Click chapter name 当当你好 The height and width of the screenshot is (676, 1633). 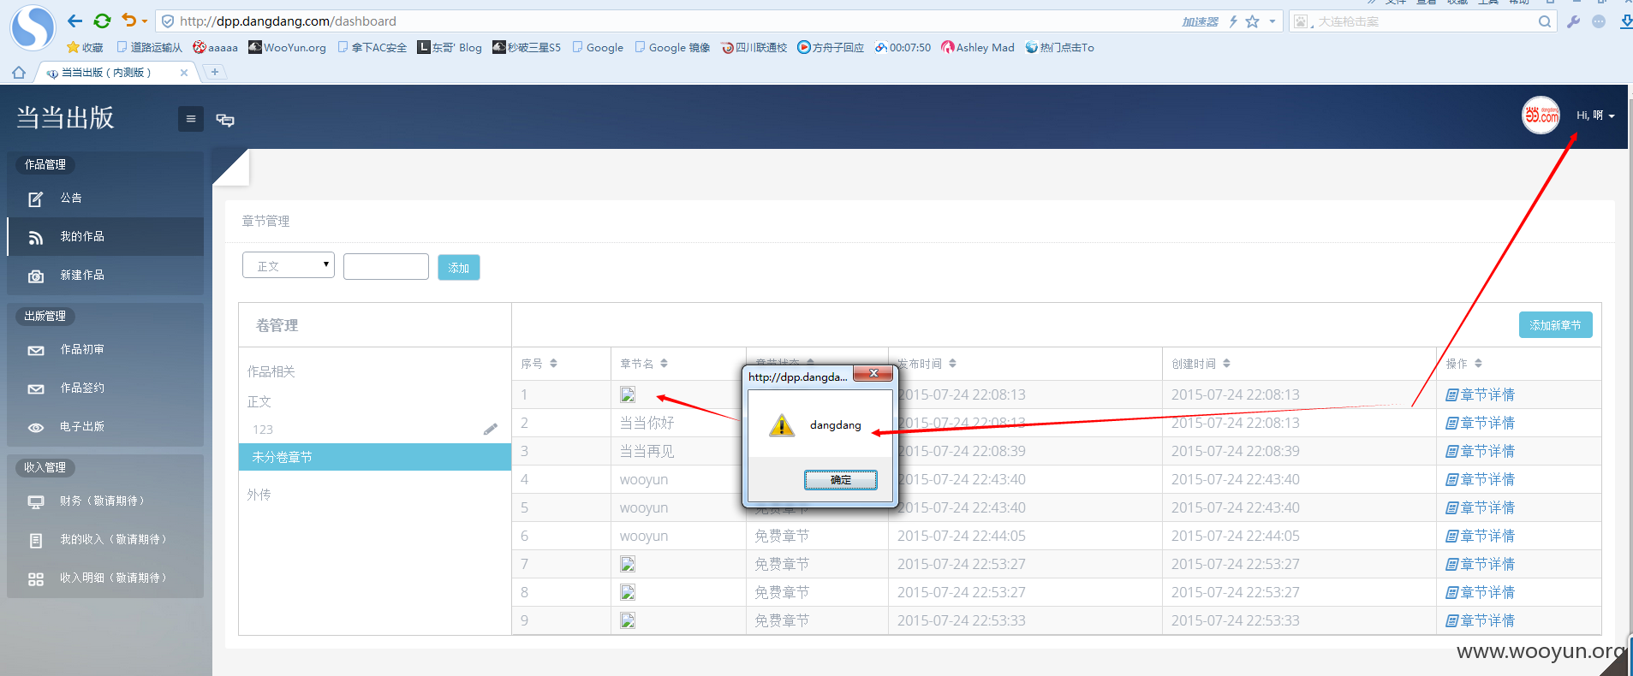(x=647, y=423)
